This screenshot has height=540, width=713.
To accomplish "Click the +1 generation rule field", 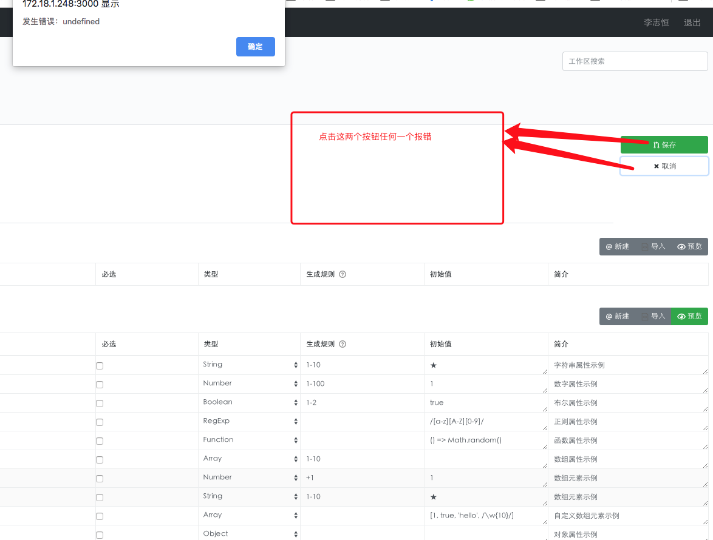I will click(362, 478).
